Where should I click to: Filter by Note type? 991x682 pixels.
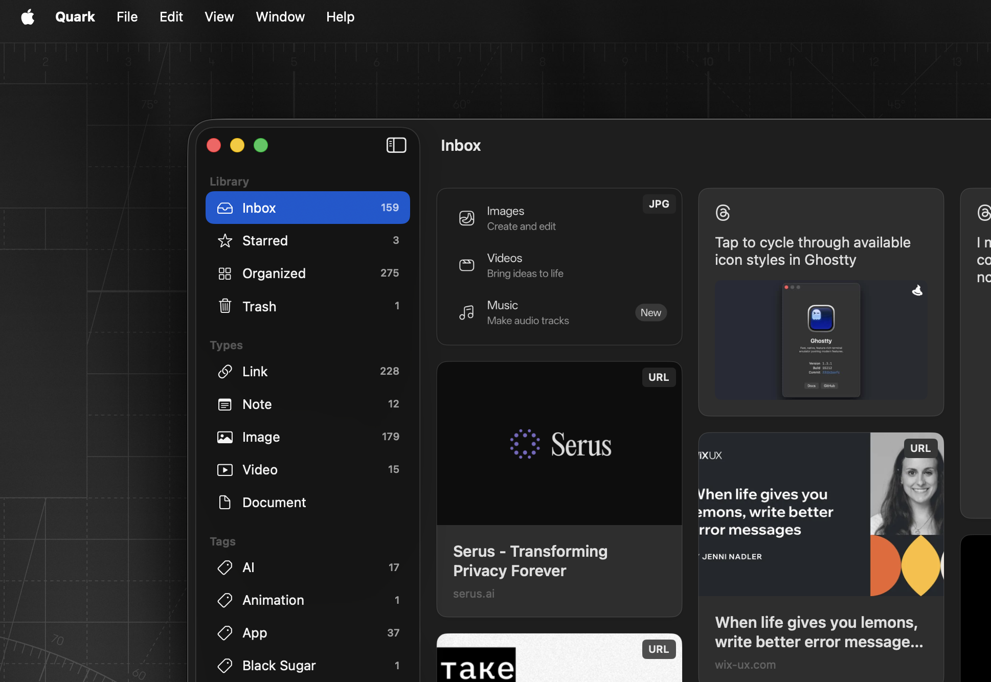pos(308,404)
